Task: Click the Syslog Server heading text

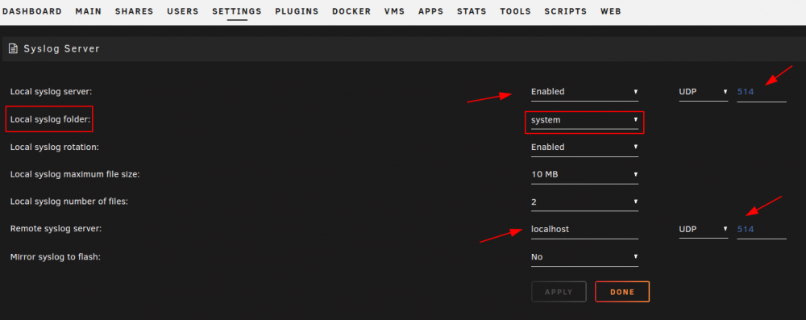Action: coord(62,49)
